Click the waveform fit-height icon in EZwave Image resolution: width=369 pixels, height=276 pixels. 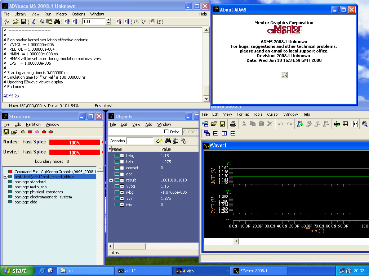337,124
